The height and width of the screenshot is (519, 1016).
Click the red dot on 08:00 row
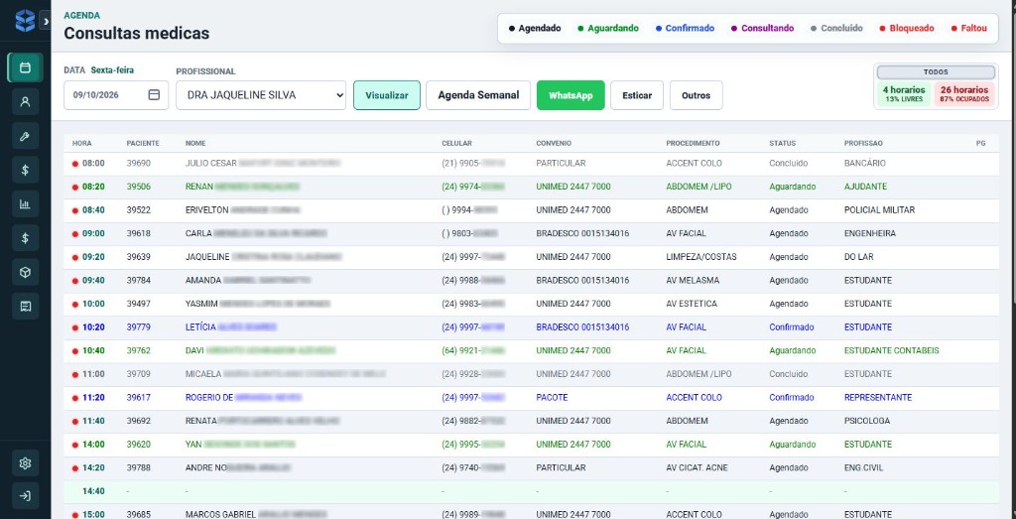[x=75, y=164]
